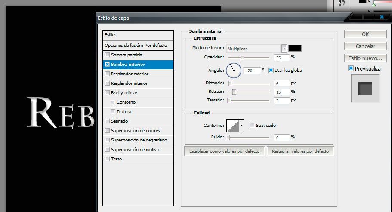This screenshot has width=392, height=212.
Task: Open the black shadow color swatch
Action: pos(295,48)
